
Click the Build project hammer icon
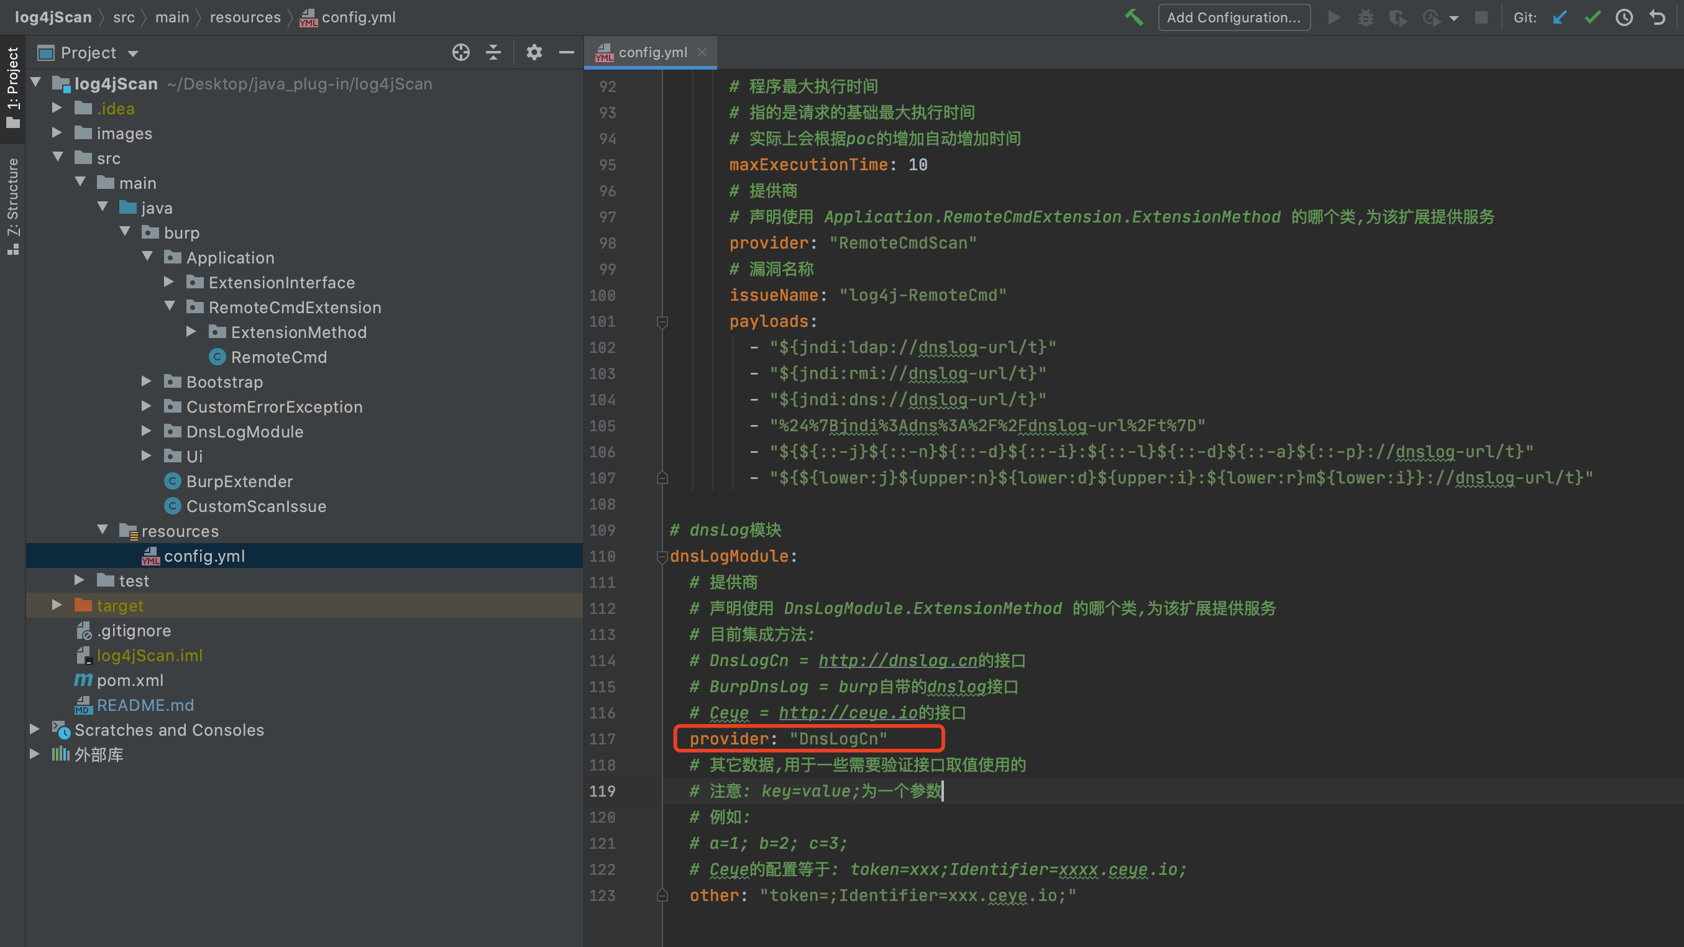click(1134, 17)
